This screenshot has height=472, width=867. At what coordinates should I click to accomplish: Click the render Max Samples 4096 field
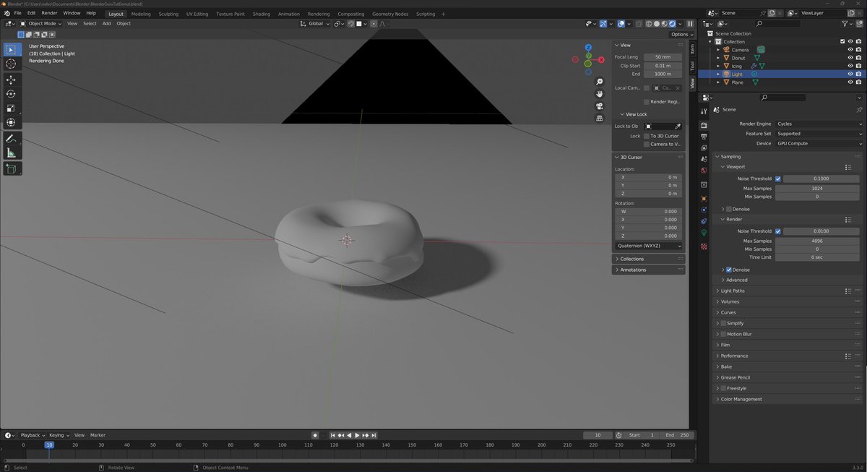click(x=817, y=241)
